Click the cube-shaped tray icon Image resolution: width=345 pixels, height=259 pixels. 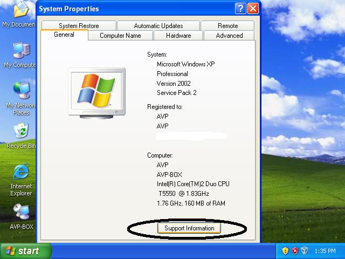304,250
